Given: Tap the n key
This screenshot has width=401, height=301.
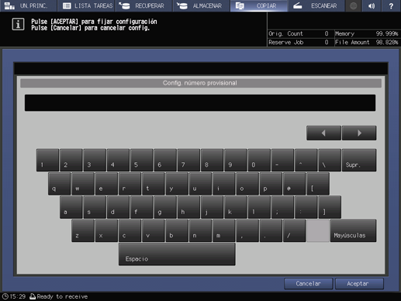Looking at the screenshot, I should click(x=200, y=230).
